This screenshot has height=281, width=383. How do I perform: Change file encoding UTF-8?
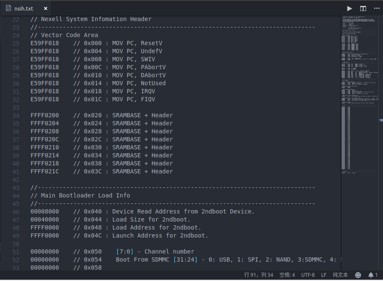pos(308,275)
